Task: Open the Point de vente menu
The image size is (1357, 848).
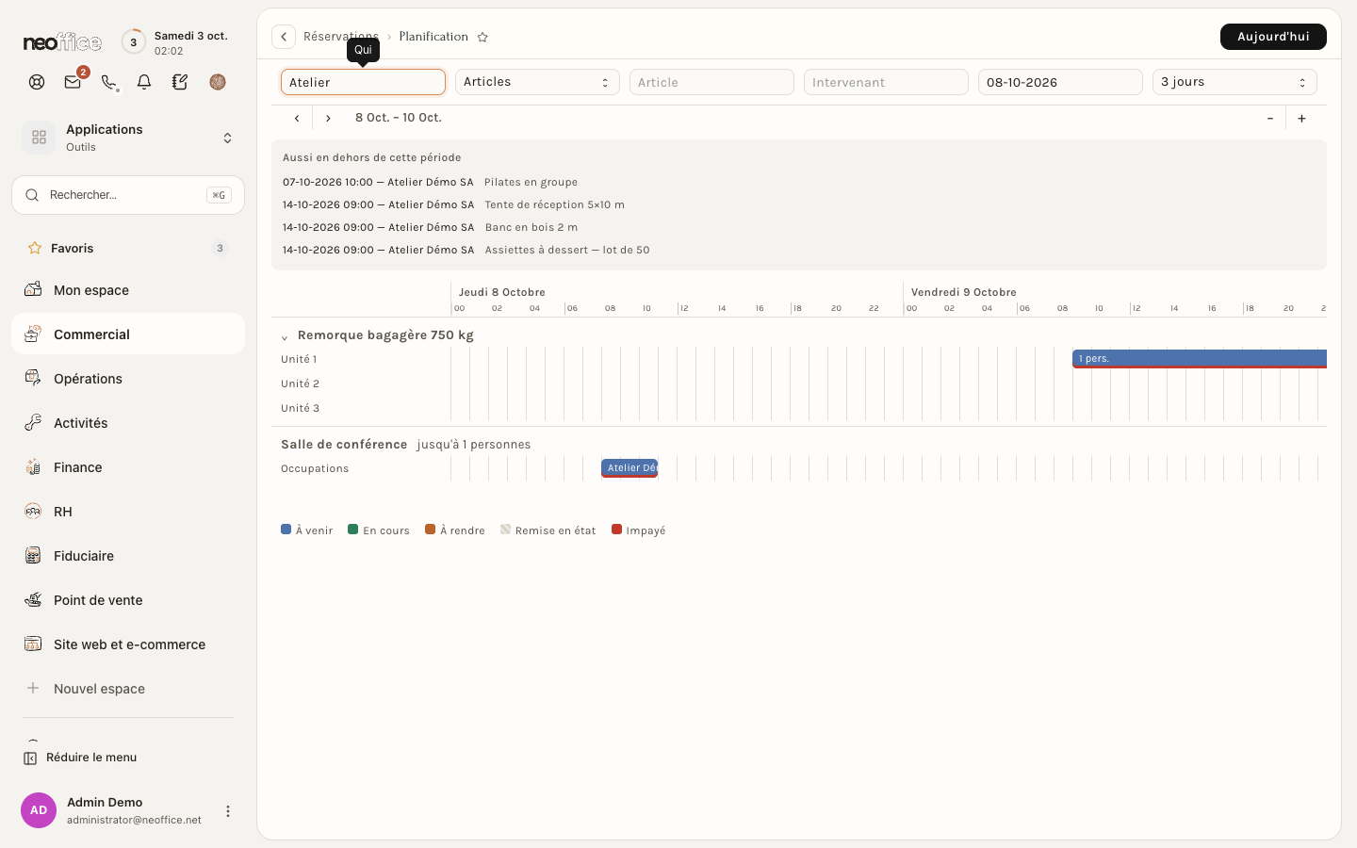Action: click(128, 600)
